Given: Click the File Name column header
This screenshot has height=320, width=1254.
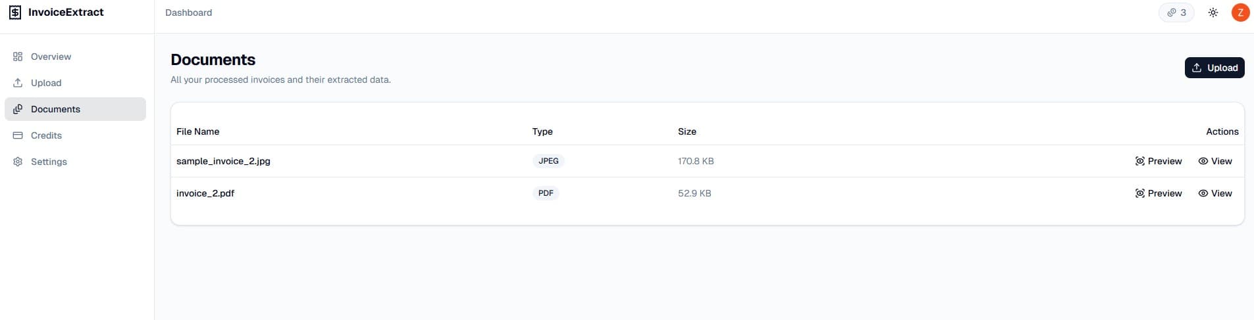Looking at the screenshot, I should coord(197,131).
